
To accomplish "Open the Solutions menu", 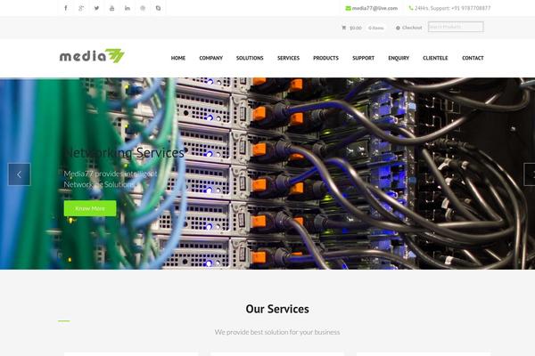I will pos(250,58).
